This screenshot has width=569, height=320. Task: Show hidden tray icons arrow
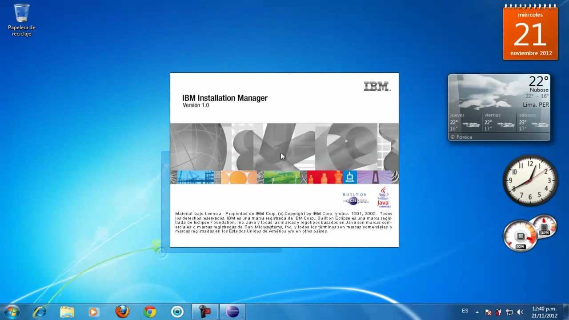click(477, 312)
